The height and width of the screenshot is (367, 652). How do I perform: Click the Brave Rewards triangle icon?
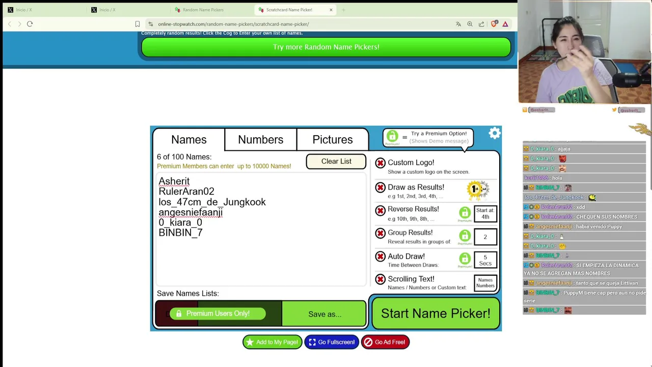(x=505, y=24)
